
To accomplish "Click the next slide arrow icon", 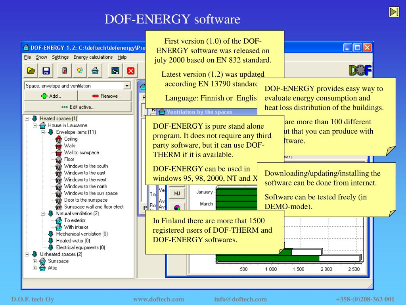I will (394, 12).
